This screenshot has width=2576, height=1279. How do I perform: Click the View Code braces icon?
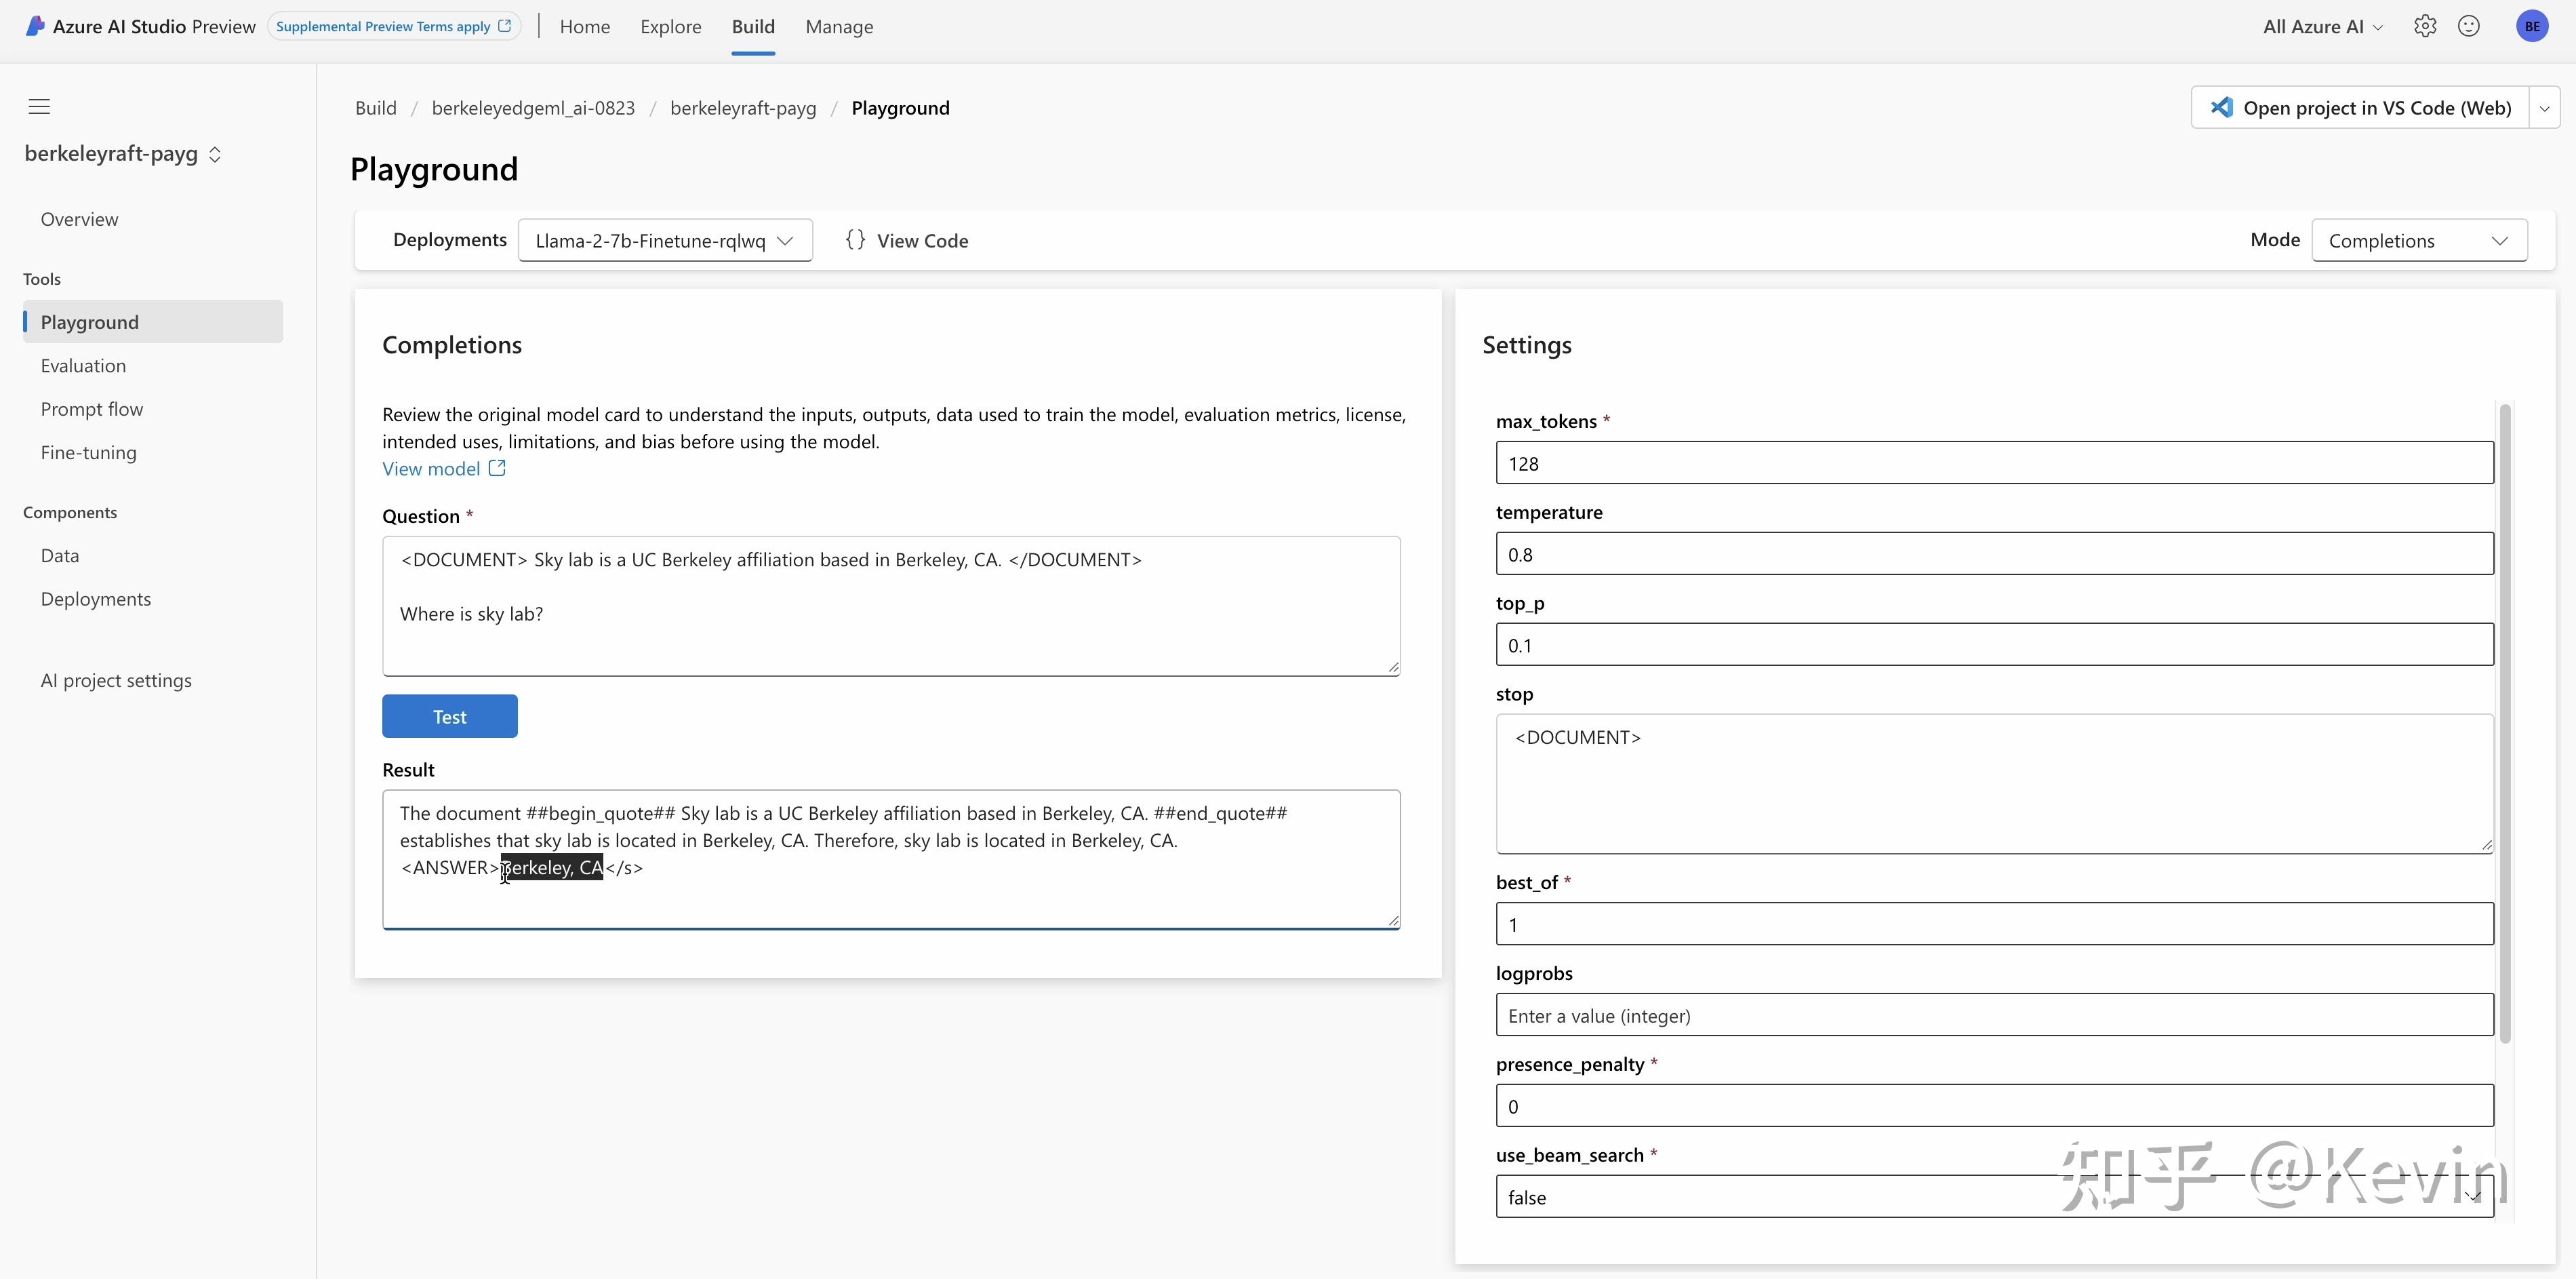click(x=855, y=240)
